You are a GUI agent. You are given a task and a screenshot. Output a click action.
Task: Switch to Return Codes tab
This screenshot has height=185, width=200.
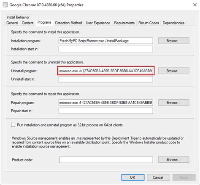149,23
